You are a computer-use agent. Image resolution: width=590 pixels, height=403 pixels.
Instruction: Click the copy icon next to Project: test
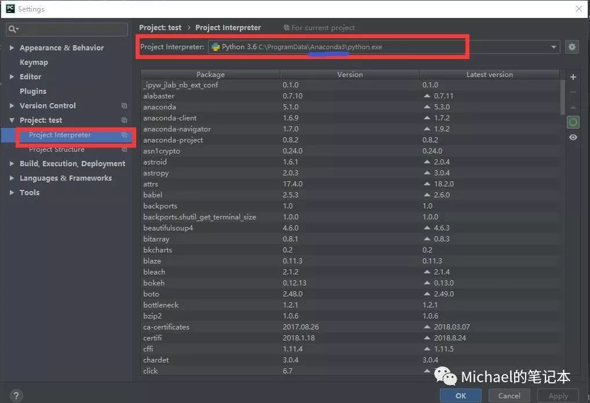pyautogui.click(x=124, y=120)
